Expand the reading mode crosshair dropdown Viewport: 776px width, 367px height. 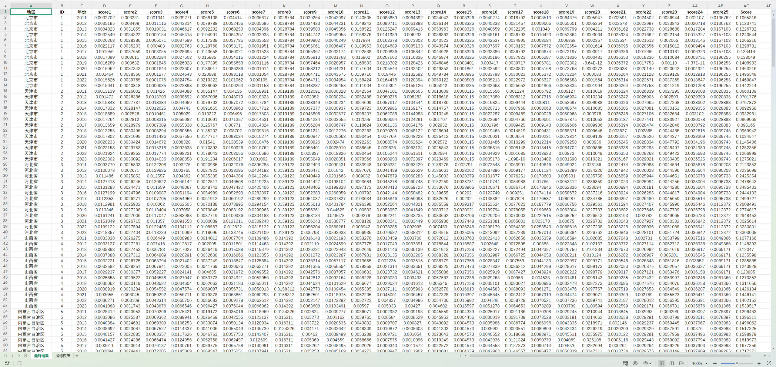(650, 363)
